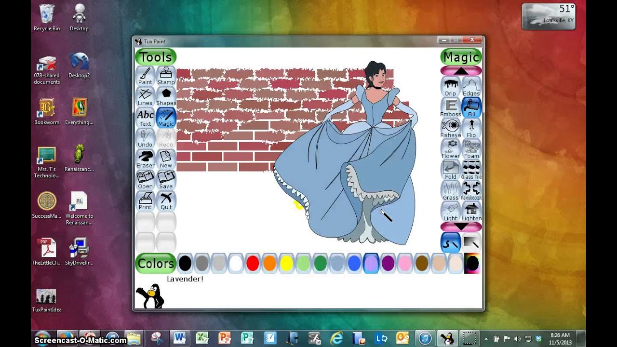Pick the orange color swatch
The width and height of the screenshot is (617, 347).
pos(269,263)
